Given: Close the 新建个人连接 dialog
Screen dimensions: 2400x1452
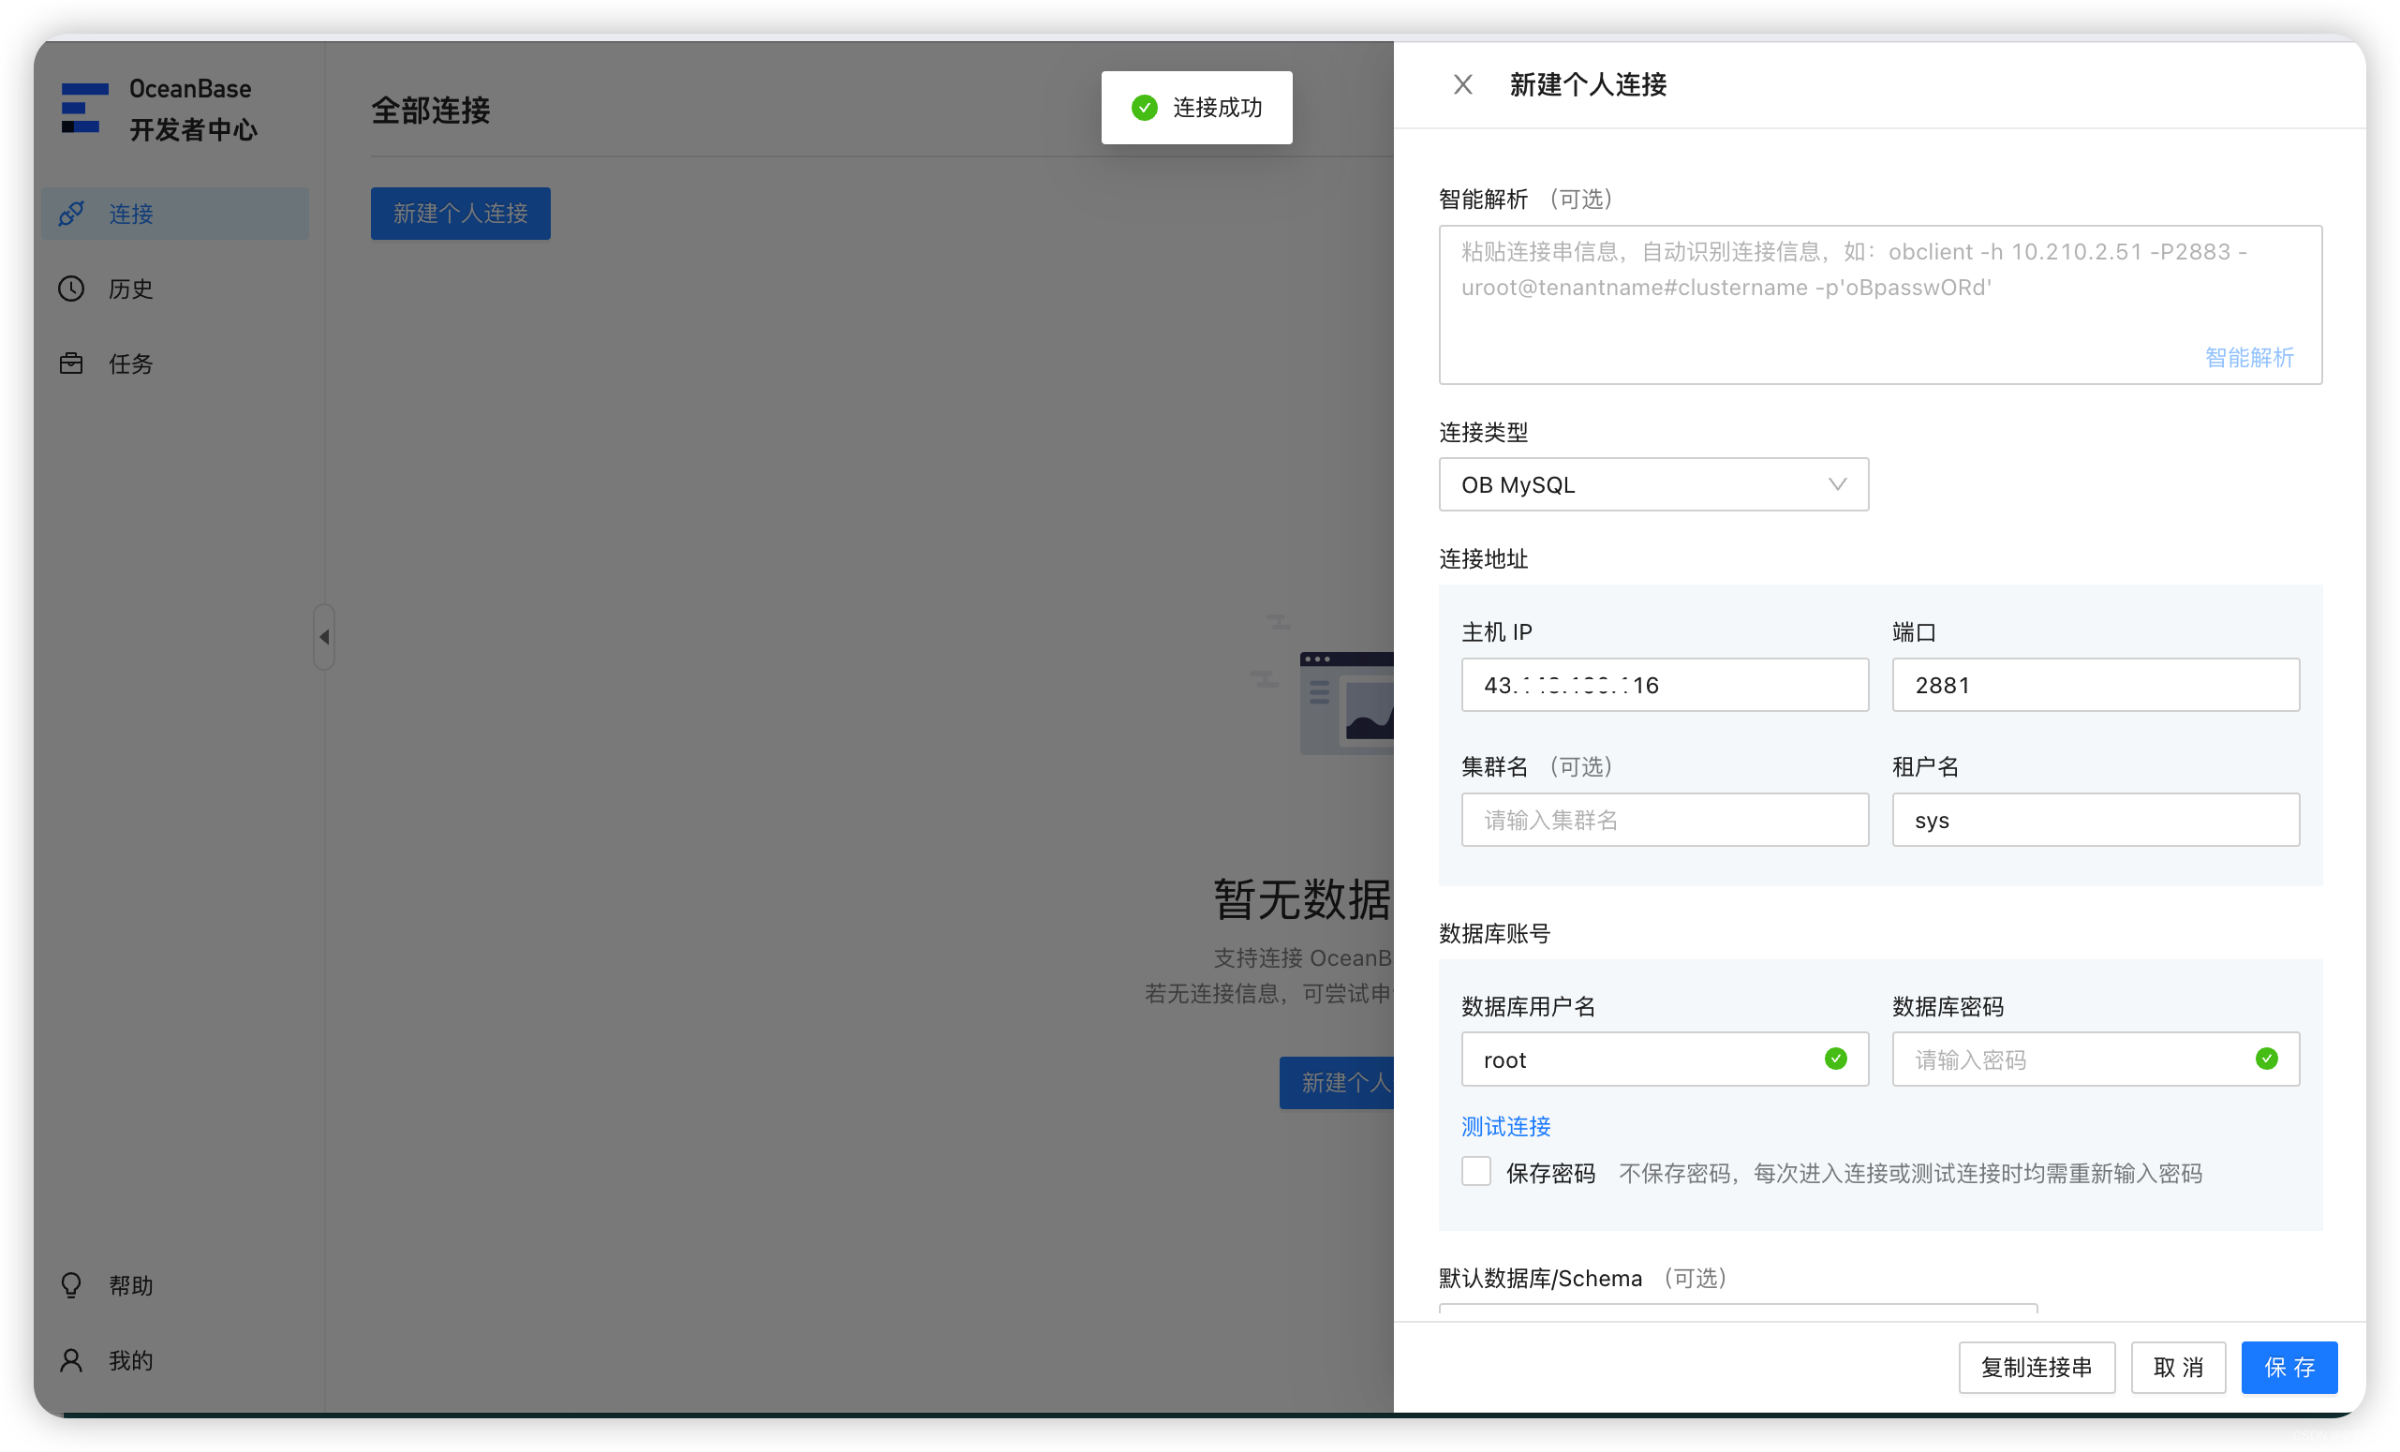Looking at the screenshot, I should [1462, 83].
